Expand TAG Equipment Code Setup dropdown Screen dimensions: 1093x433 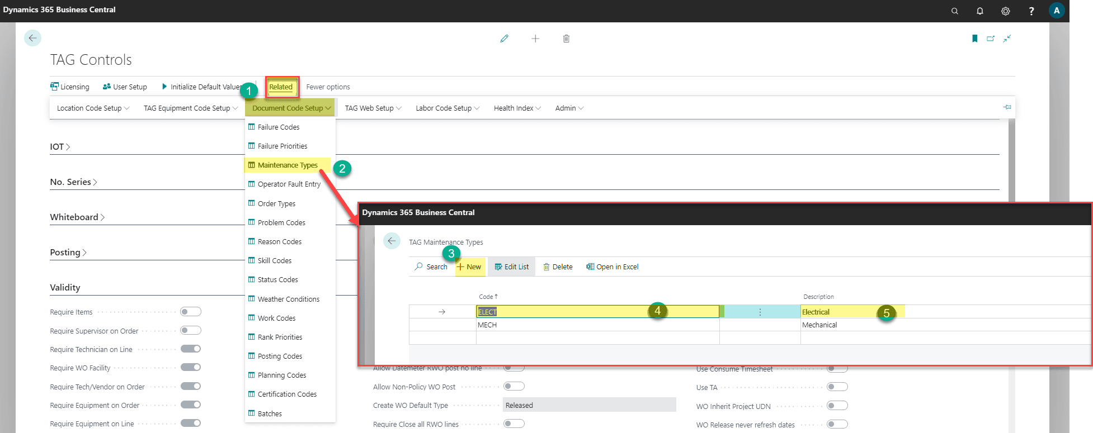click(191, 108)
